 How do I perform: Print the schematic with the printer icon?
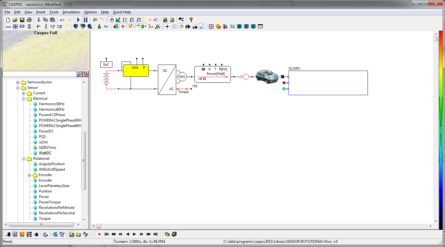pos(29,20)
